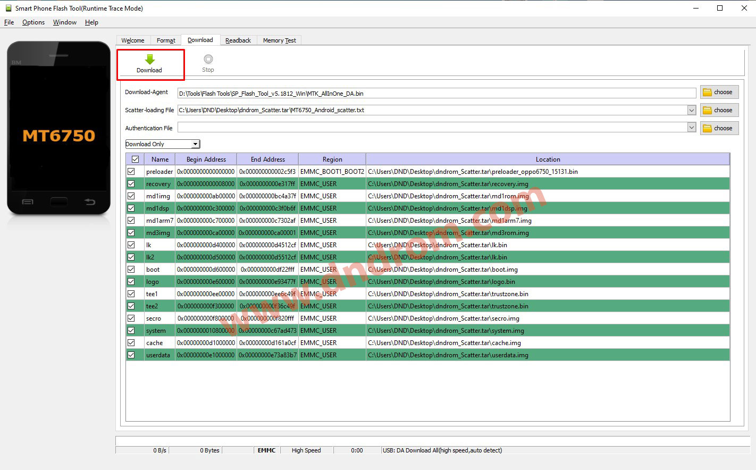The height and width of the screenshot is (470, 756).
Task: Switch to the Memory Test tab
Action: point(279,40)
